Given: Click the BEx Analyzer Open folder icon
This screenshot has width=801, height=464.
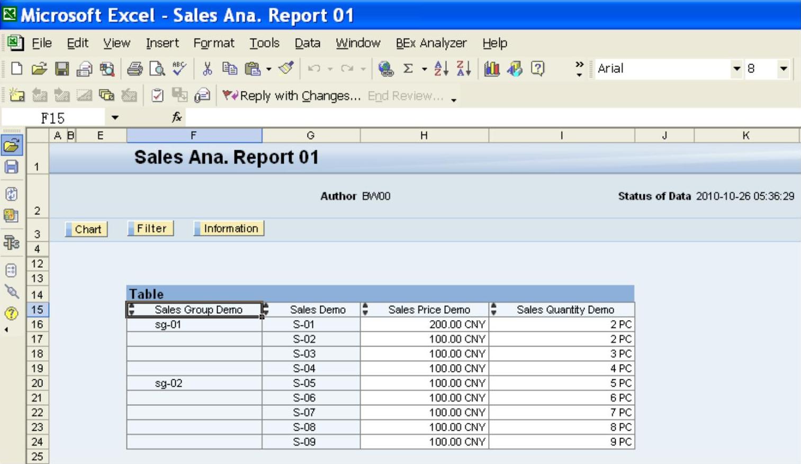Looking at the screenshot, I should click(12, 145).
